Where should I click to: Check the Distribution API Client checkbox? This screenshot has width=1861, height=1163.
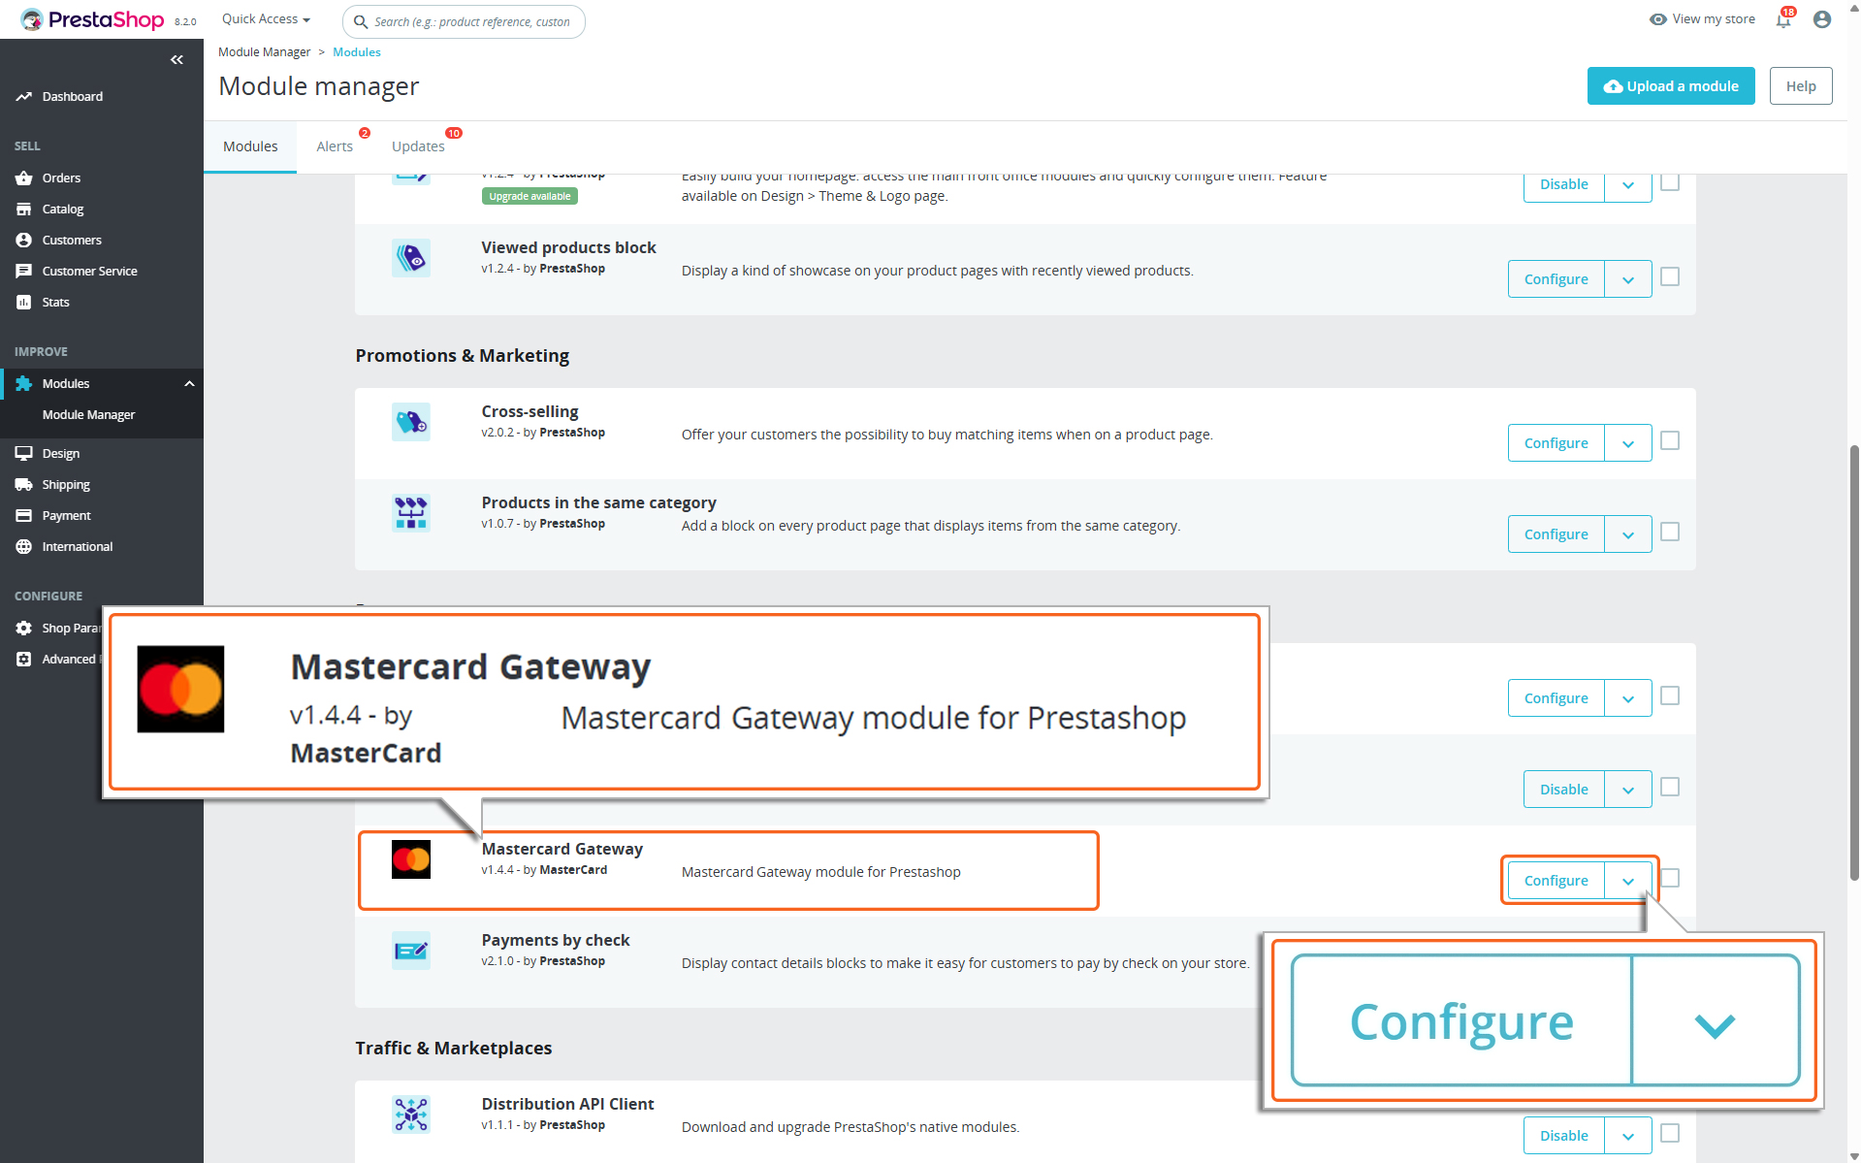(1670, 1134)
